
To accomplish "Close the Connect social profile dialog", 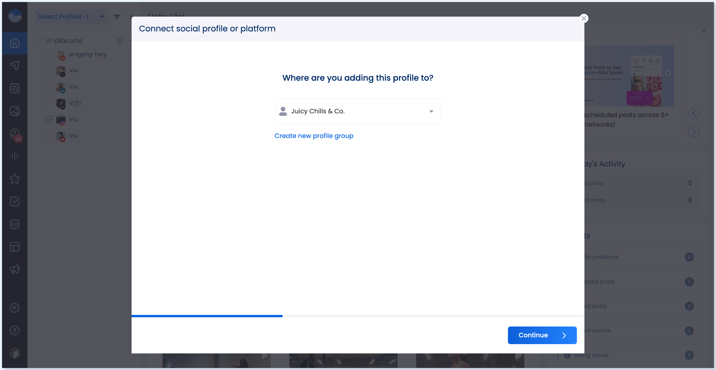I will point(584,18).
